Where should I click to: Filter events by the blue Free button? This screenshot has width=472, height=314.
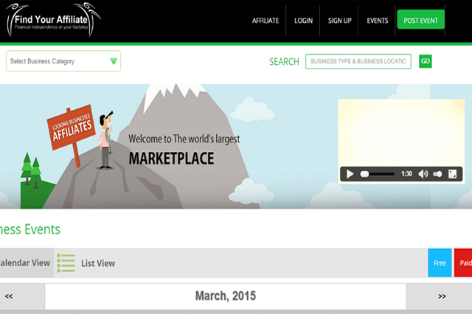coord(440,263)
